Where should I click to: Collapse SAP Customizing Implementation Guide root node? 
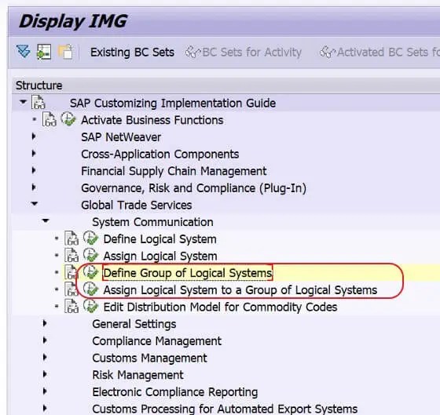click(23, 102)
